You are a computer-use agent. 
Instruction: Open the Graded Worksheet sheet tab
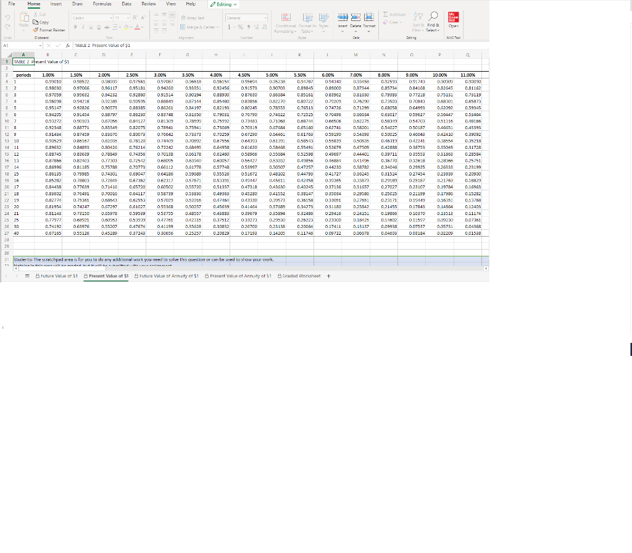coord(299,276)
